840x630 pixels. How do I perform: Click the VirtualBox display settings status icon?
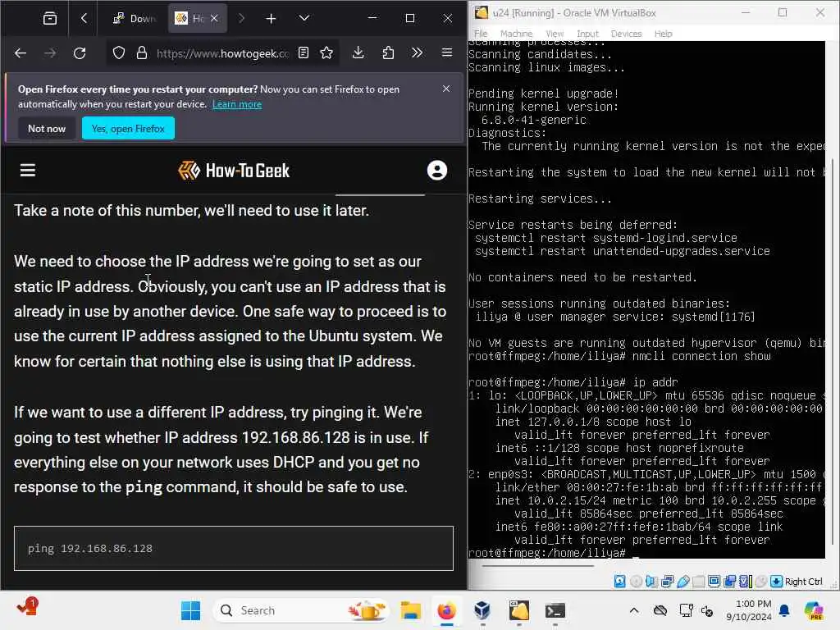click(x=714, y=582)
